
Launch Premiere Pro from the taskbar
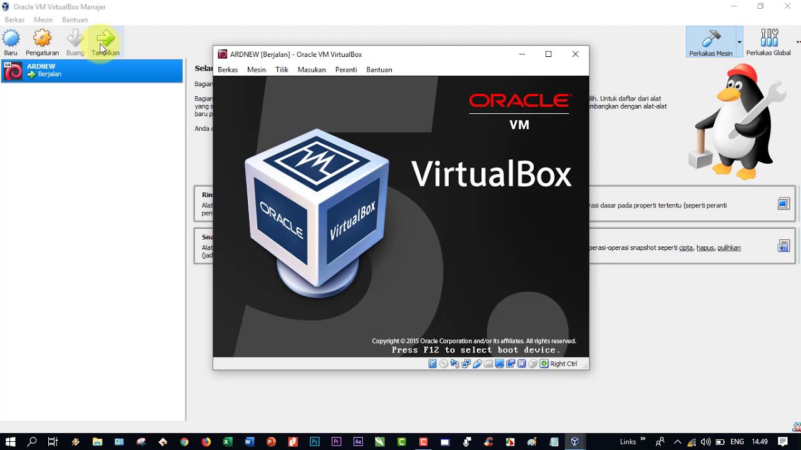pos(337,442)
